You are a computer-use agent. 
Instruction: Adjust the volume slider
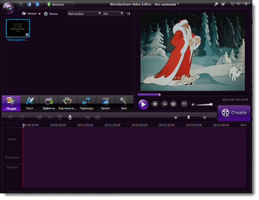[x=205, y=105]
